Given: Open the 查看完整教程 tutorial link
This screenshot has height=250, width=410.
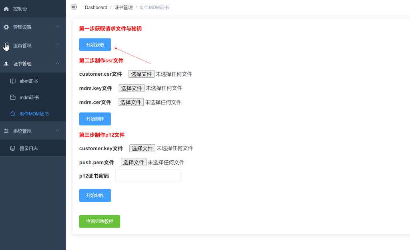Looking at the screenshot, I should 99,221.
